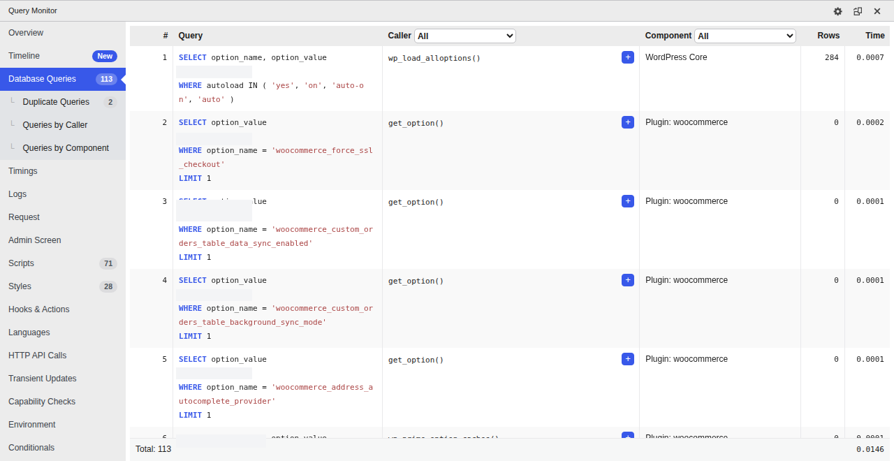The image size is (894, 461).
Task: Open the HTTP API Calls panel
Action: pos(63,356)
